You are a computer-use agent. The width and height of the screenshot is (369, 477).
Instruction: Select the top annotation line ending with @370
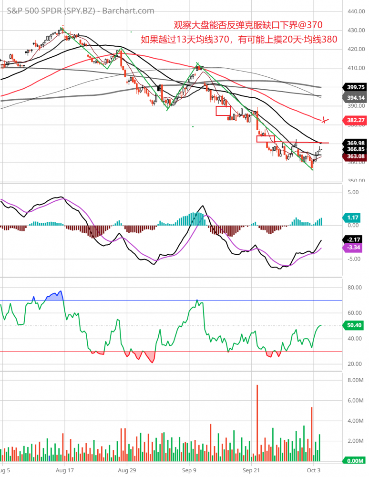coord(250,25)
